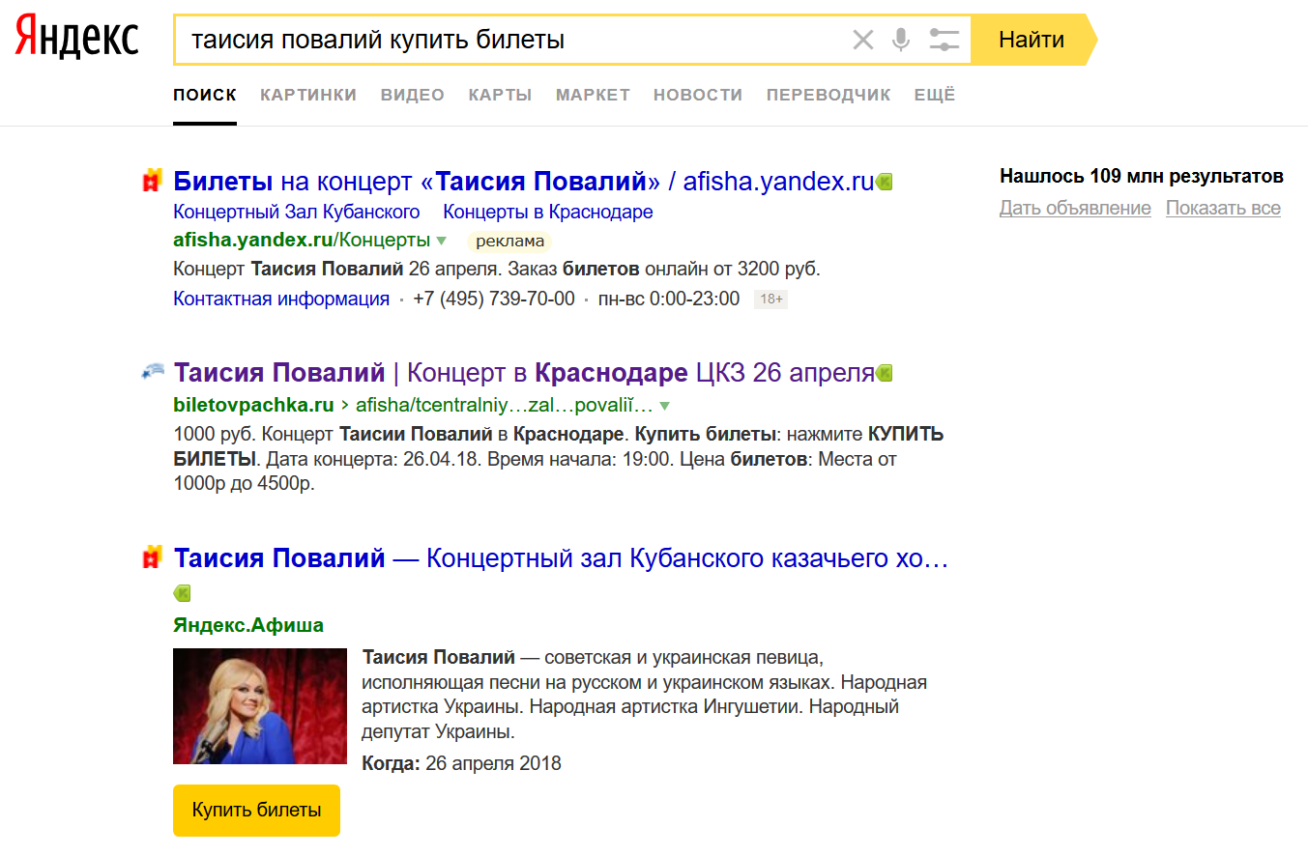This screenshot has height=856, width=1308.
Task: Start voice search with microphone icon
Action: (x=901, y=40)
